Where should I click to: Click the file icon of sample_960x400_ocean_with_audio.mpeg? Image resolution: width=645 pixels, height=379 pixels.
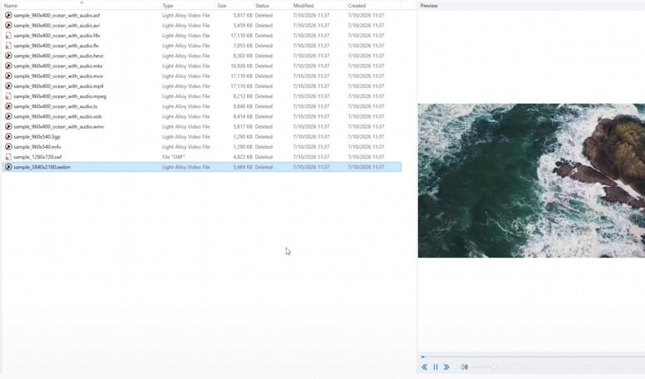pos(8,96)
